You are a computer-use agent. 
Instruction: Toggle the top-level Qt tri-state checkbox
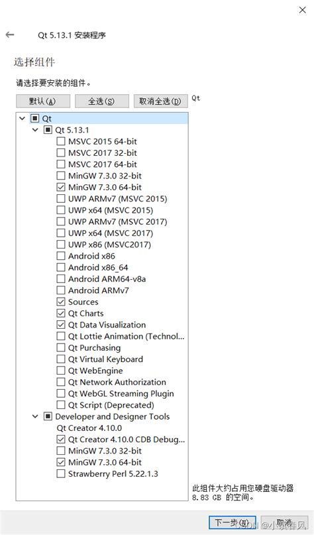click(x=35, y=119)
